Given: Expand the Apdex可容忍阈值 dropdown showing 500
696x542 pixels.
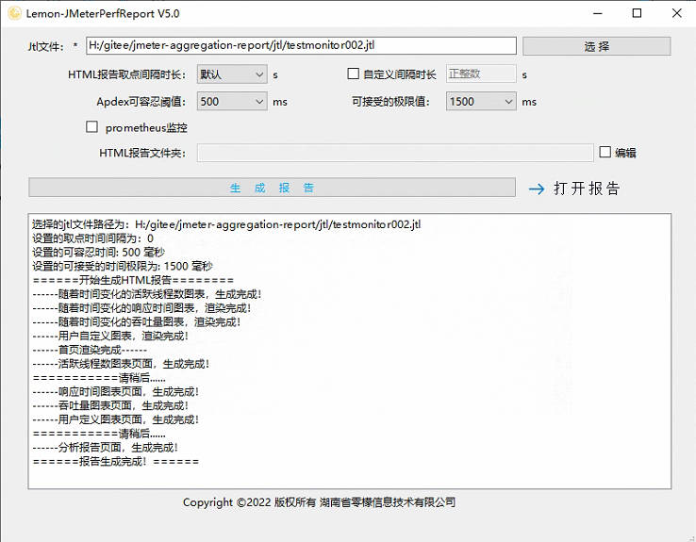Looking at the screenshot, I should pyautogui.click(x=232, y=101).
